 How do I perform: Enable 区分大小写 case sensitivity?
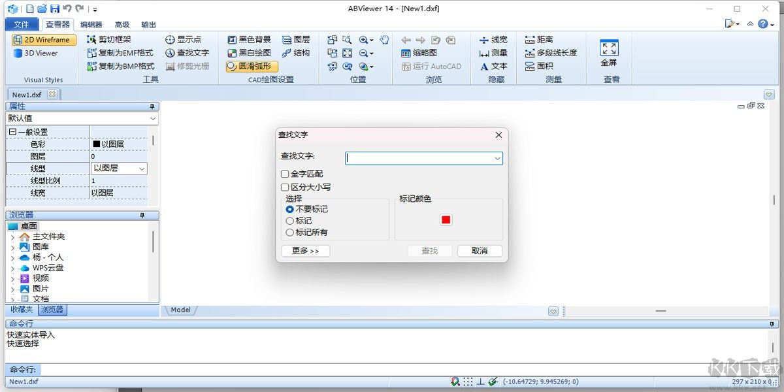(x=286, y=187)
